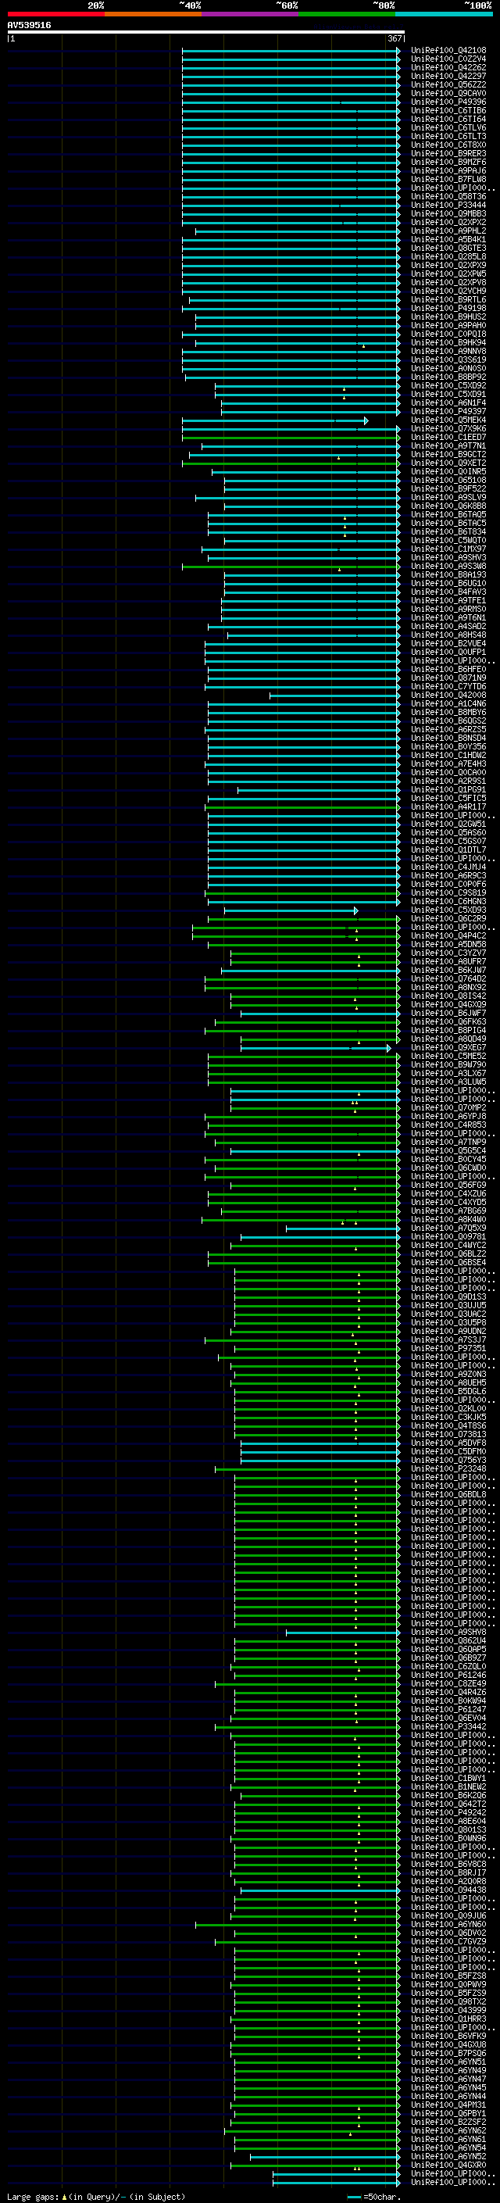500x2203 pixels.
Task: Select the UniRef100_A5B4K1 label
Action: click(x=448, y=239)
